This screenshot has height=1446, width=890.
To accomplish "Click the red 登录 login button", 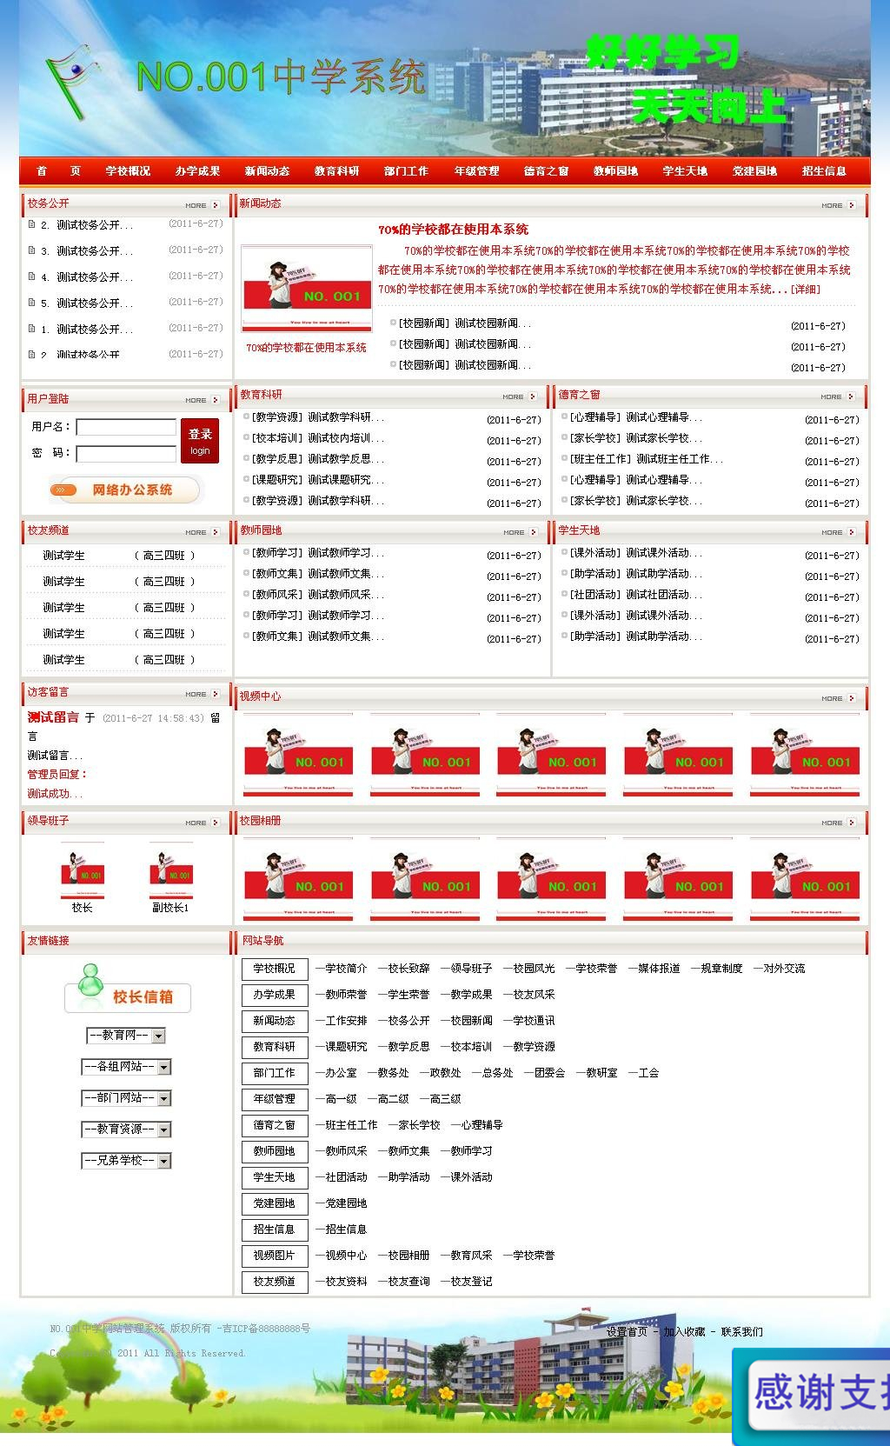I will coord(200,441).
